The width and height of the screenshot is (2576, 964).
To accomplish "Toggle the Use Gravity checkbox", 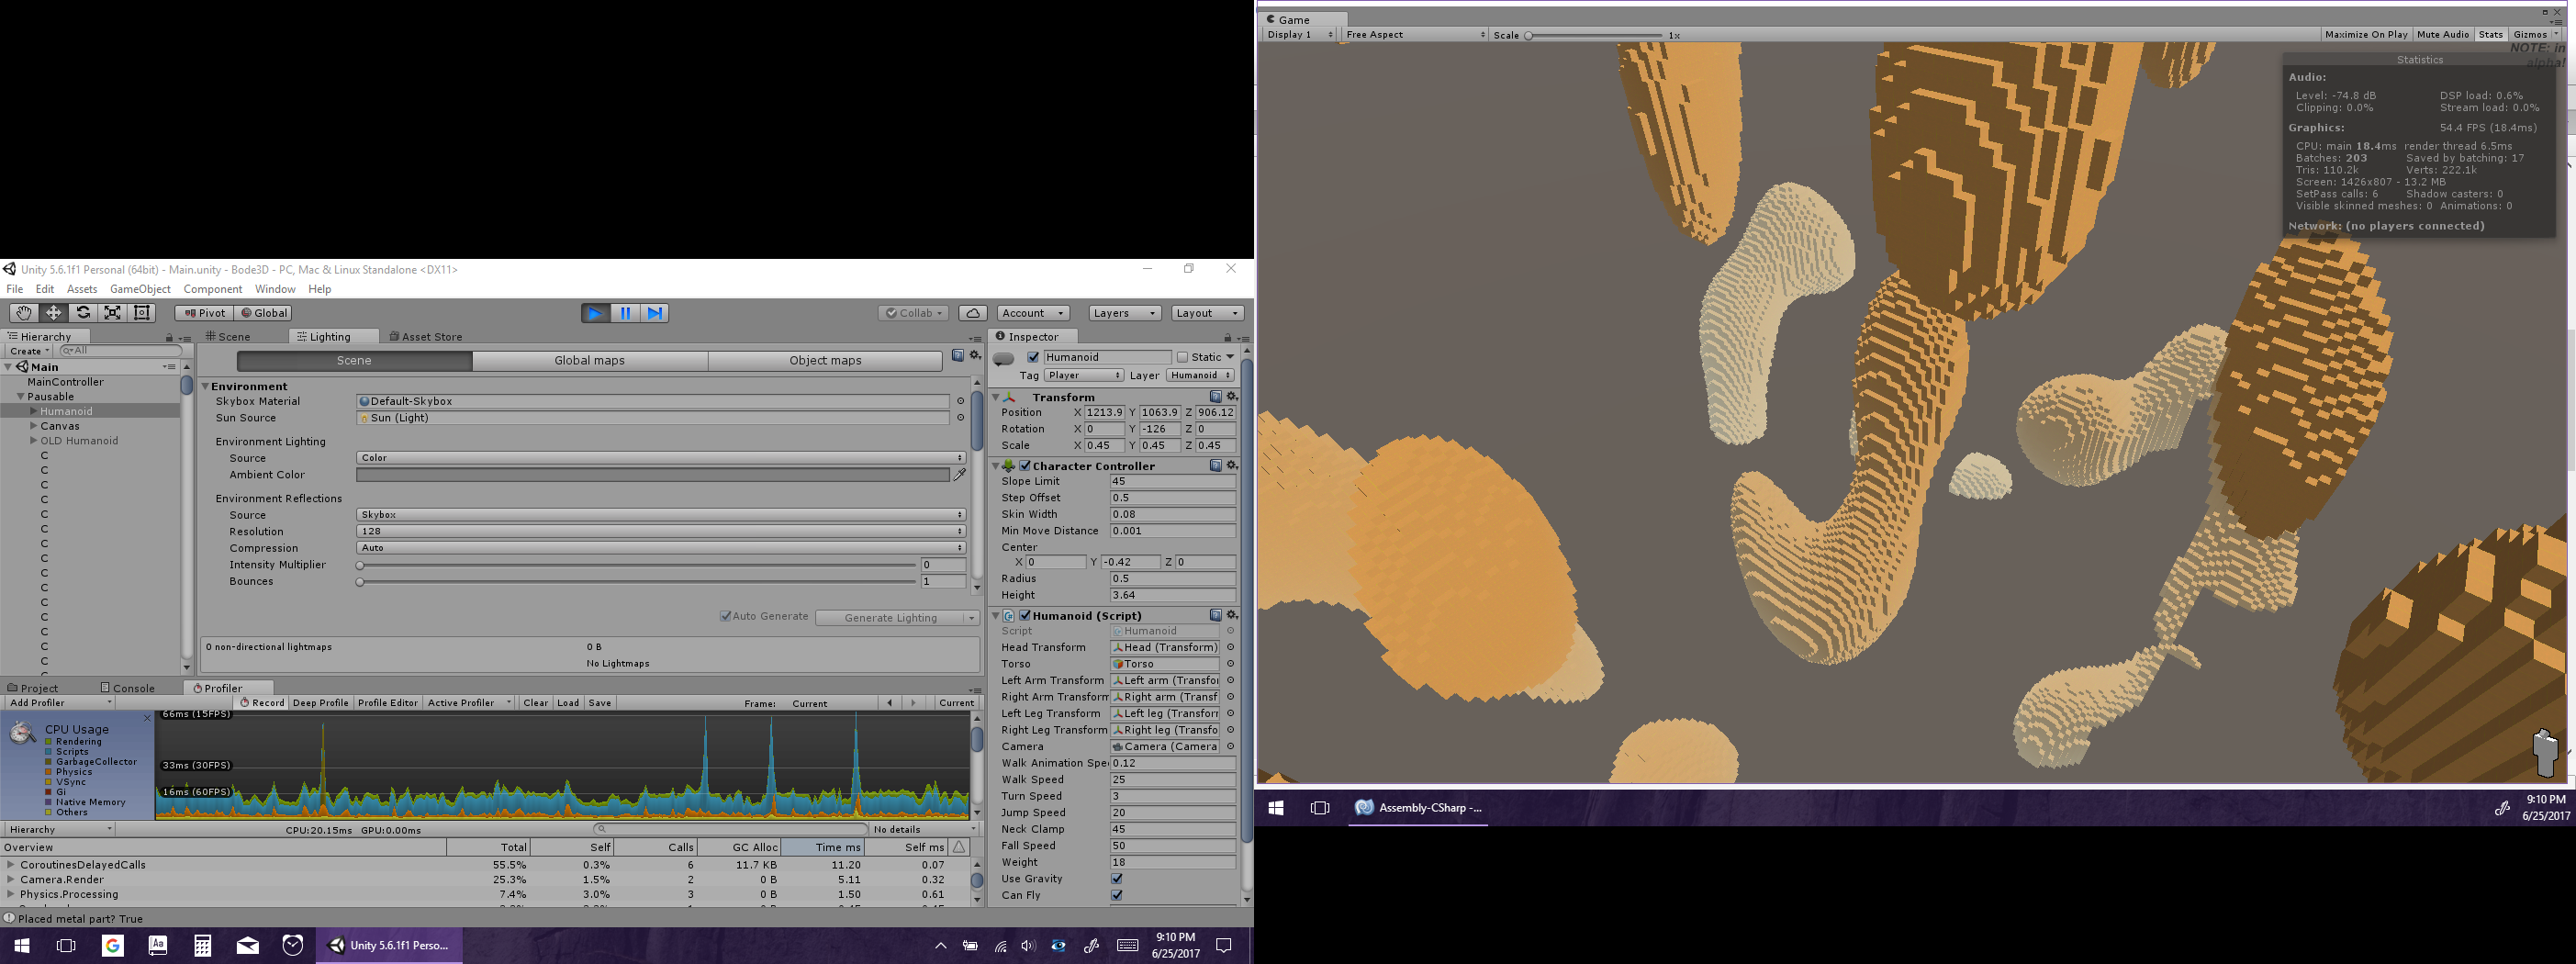I will [1117, 879].
